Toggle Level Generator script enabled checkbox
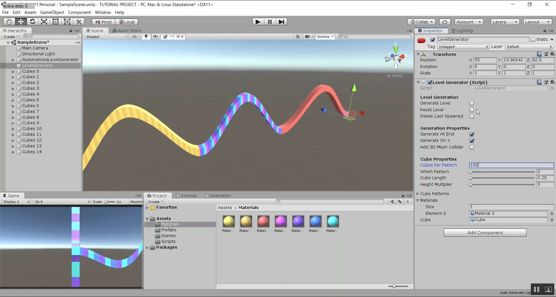556x297 pixels. point(430,82)
